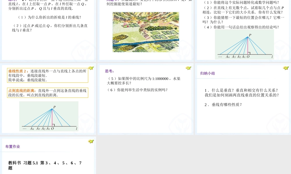The width and height of the screenshot is (291, 174).
Task: Click "（2）过点 P 或过点 Q" question
Action: 50,28
